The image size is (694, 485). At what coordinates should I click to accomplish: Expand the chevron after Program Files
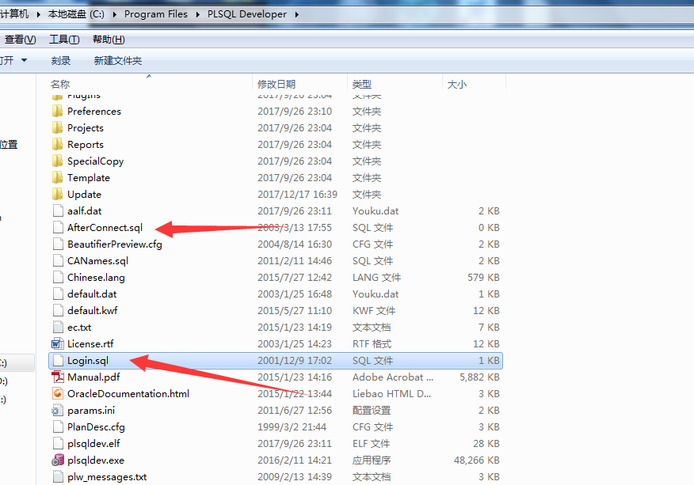198,13
